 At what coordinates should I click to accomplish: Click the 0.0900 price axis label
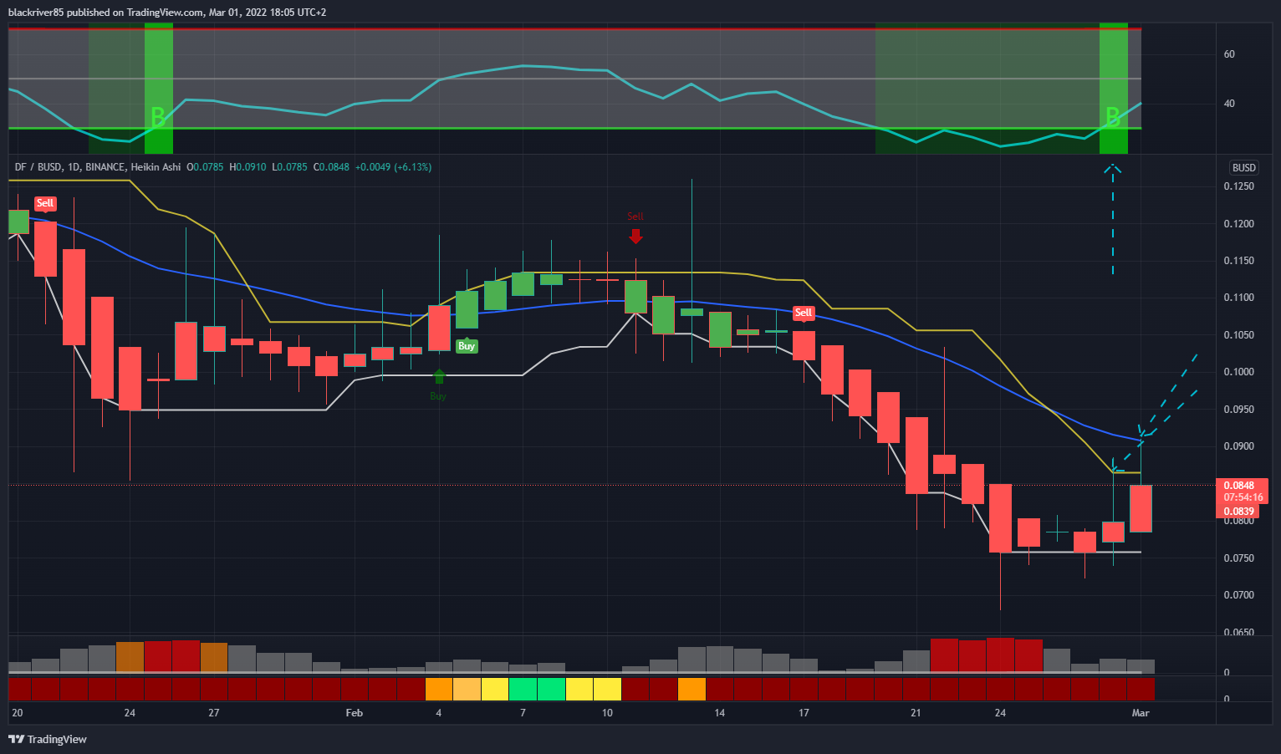[x=1238, y=446]
